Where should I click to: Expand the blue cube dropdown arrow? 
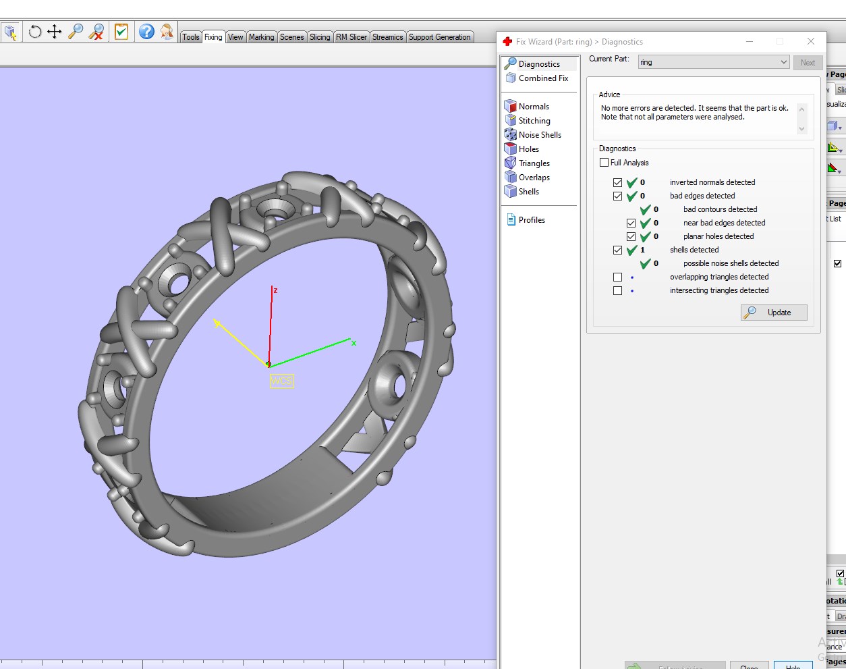(x=840, y=128)
